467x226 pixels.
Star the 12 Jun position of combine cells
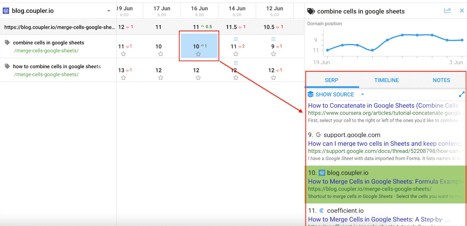[273, 54]
